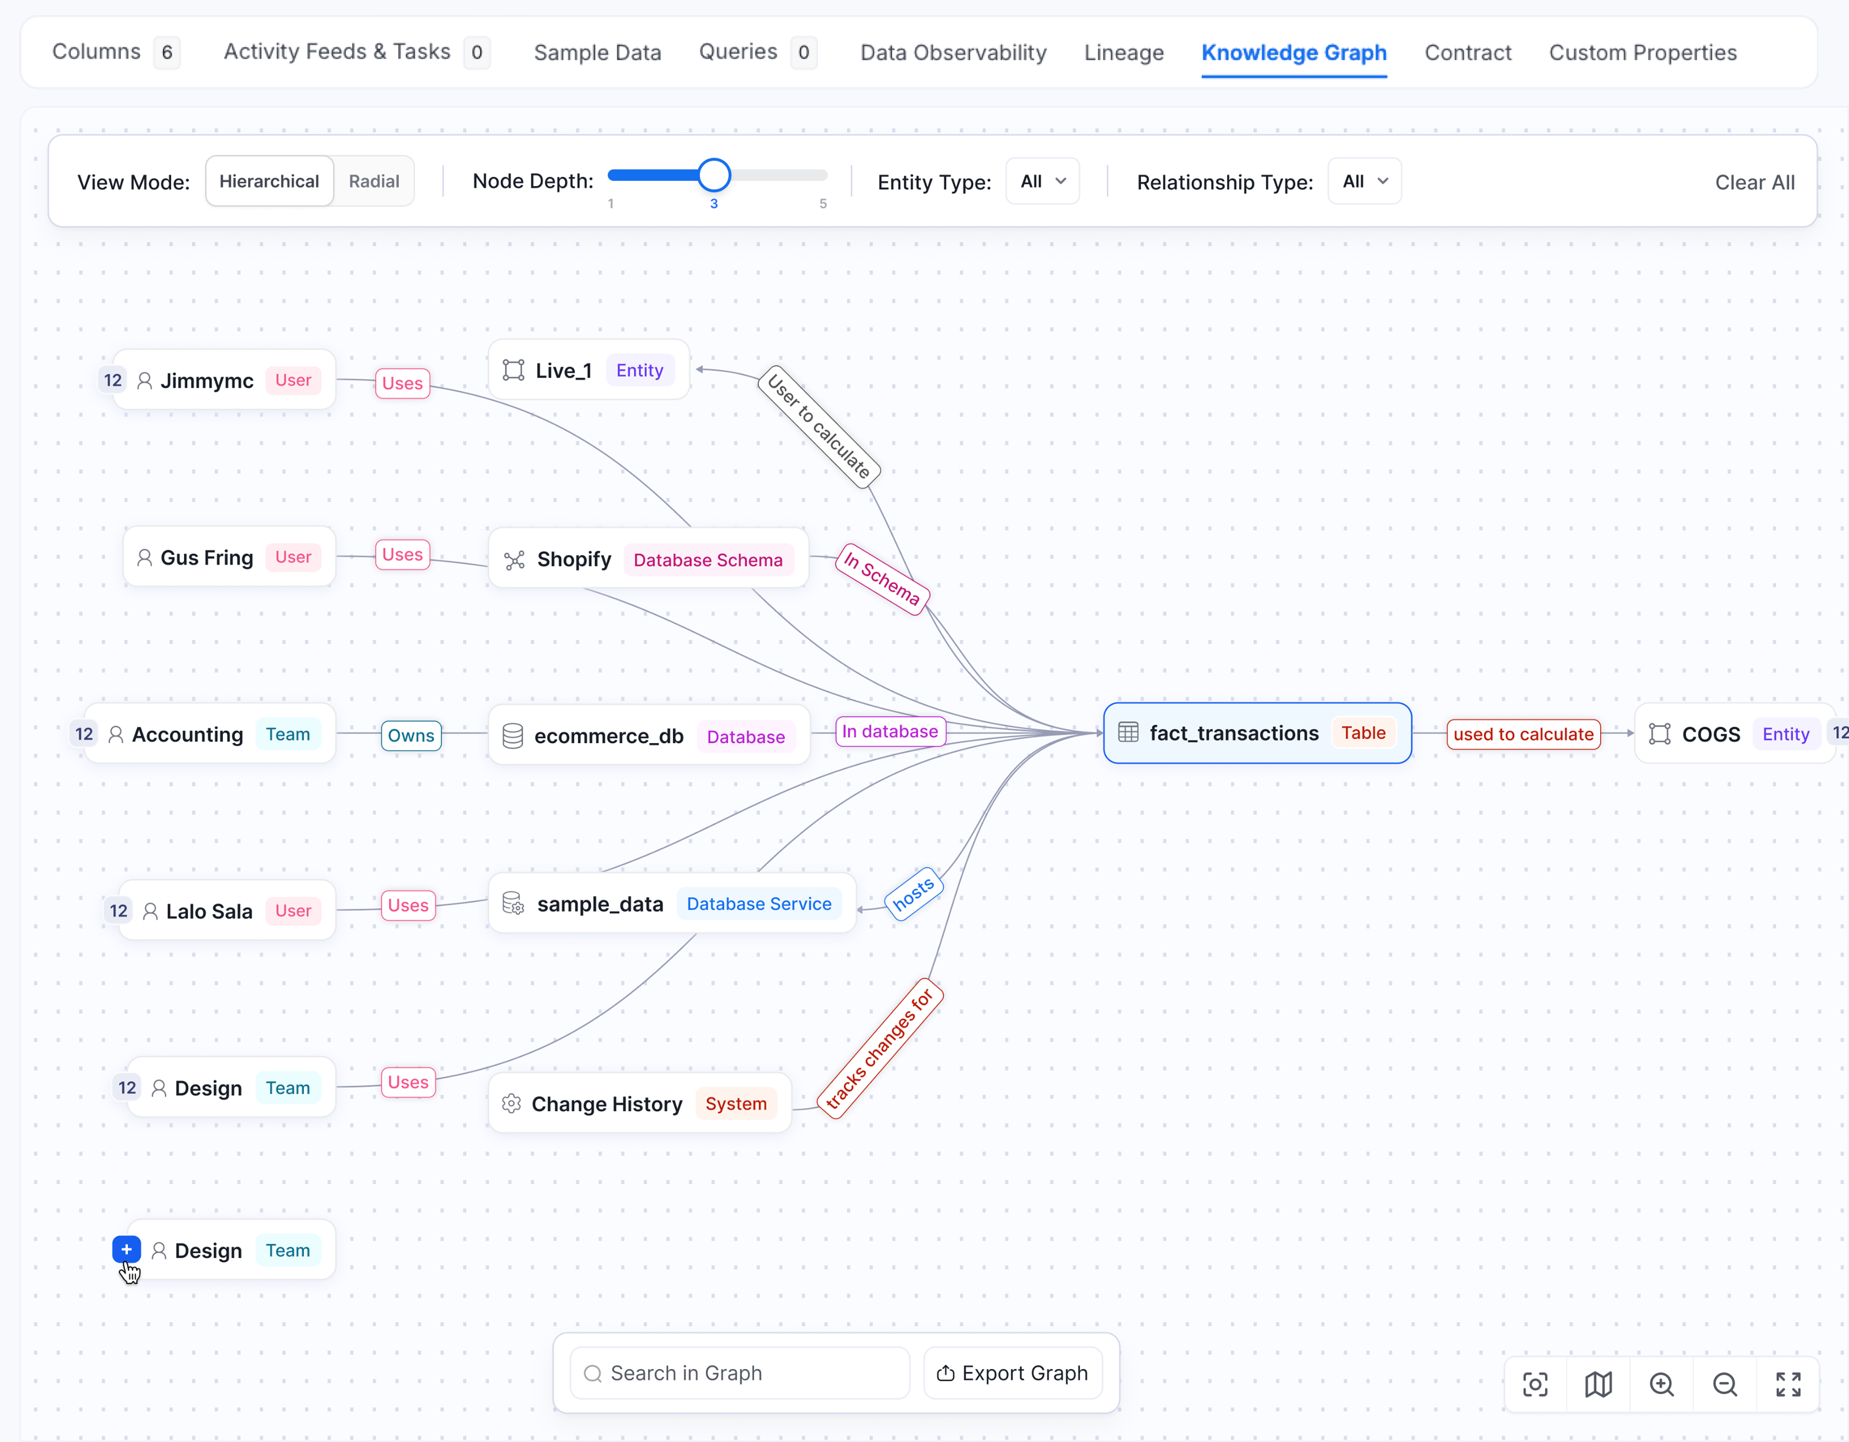1849x1442 pixels.
Task: Click the schema icon on Shopify node
Action: pyautogui.click(x=513, y=560)
